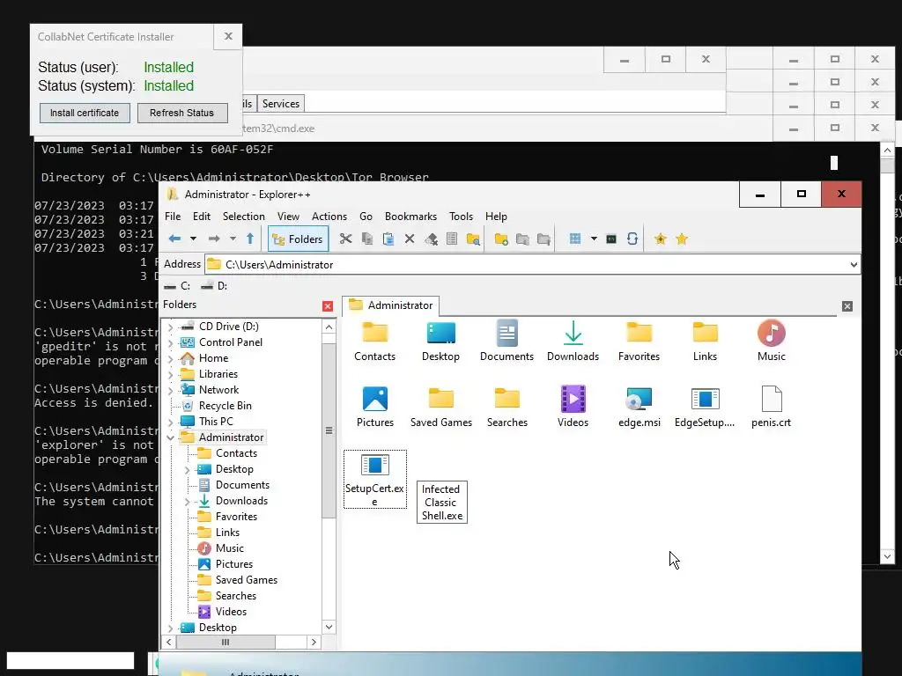Open the File menu

[173, 217]
